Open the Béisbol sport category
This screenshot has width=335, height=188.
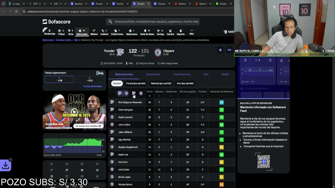click(x=94, y=32)
